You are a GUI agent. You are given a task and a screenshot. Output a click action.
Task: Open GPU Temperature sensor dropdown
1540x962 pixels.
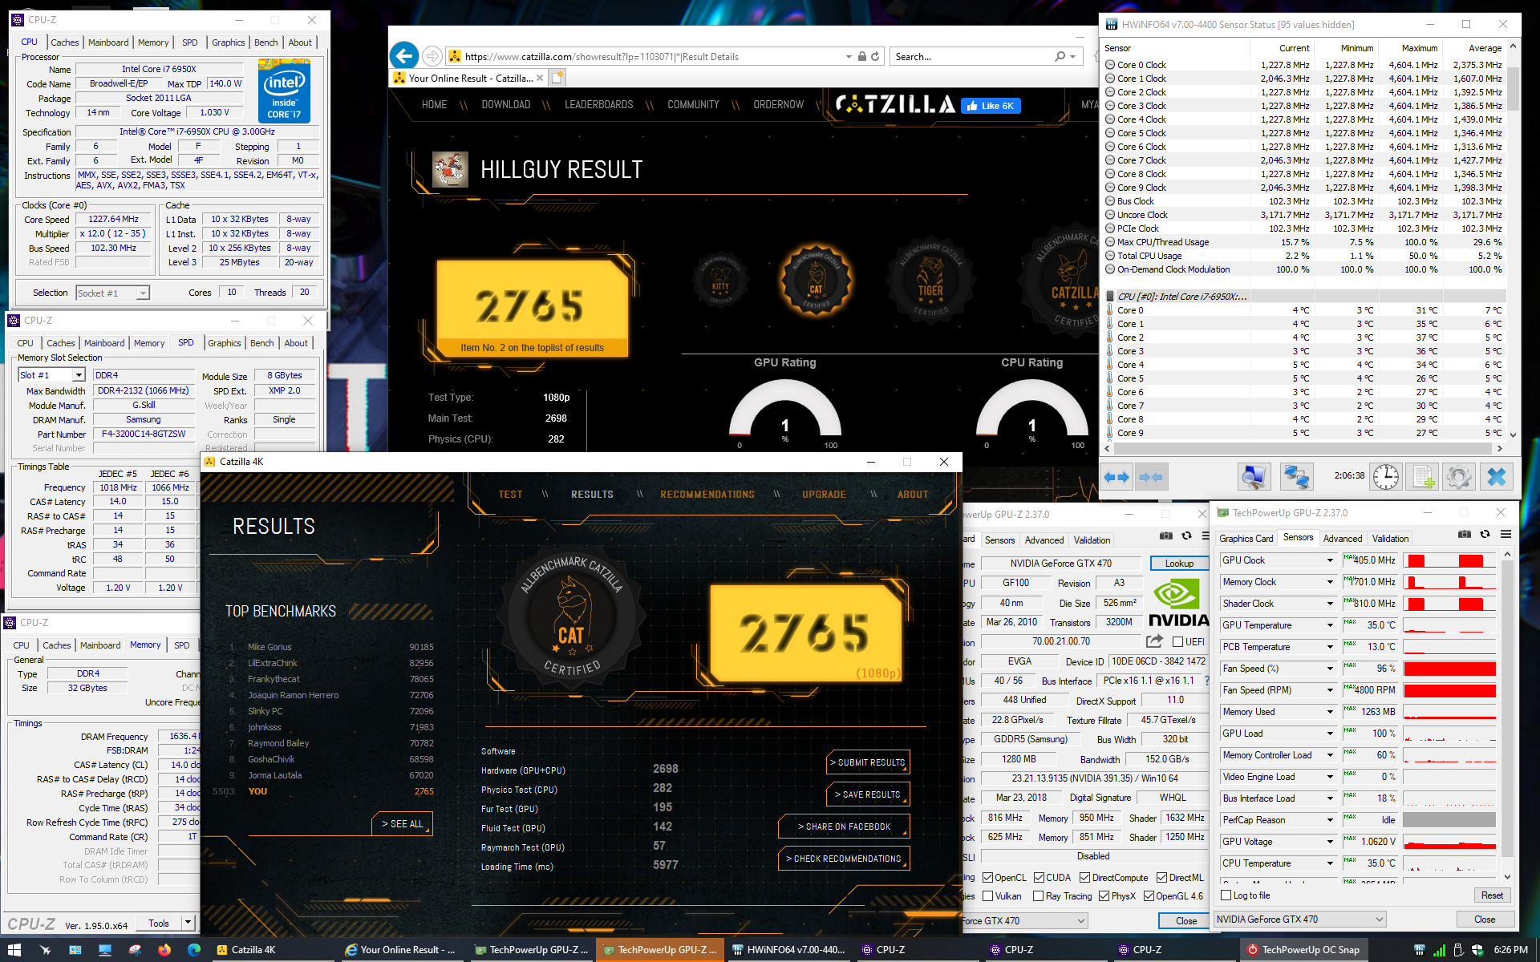point(1330,625)
